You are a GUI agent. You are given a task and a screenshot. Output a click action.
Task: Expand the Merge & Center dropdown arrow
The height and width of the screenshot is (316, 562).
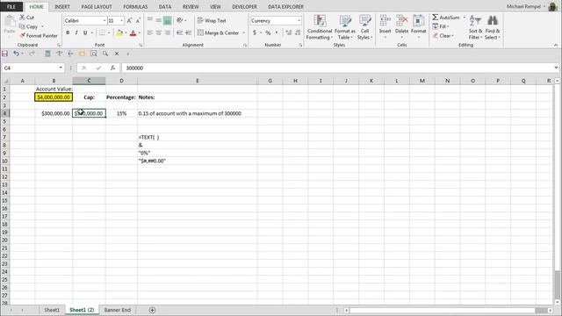pyautogui.click(x=244, y=32)
